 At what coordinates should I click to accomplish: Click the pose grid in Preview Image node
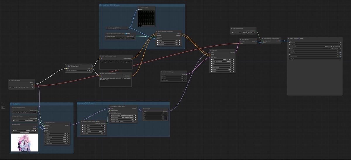[147, 19]
